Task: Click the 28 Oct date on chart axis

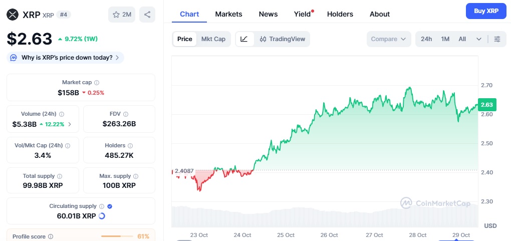Action: coord(417,235)
